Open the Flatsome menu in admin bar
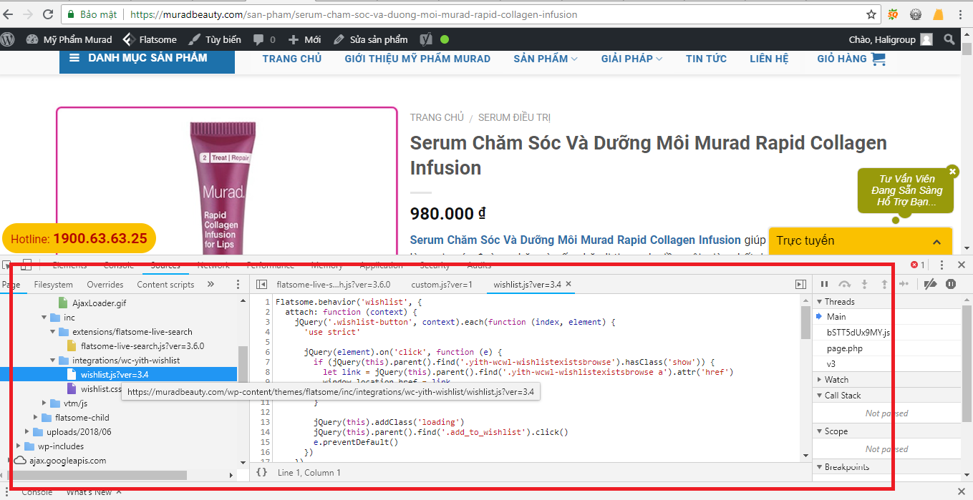 click(150, 39)
